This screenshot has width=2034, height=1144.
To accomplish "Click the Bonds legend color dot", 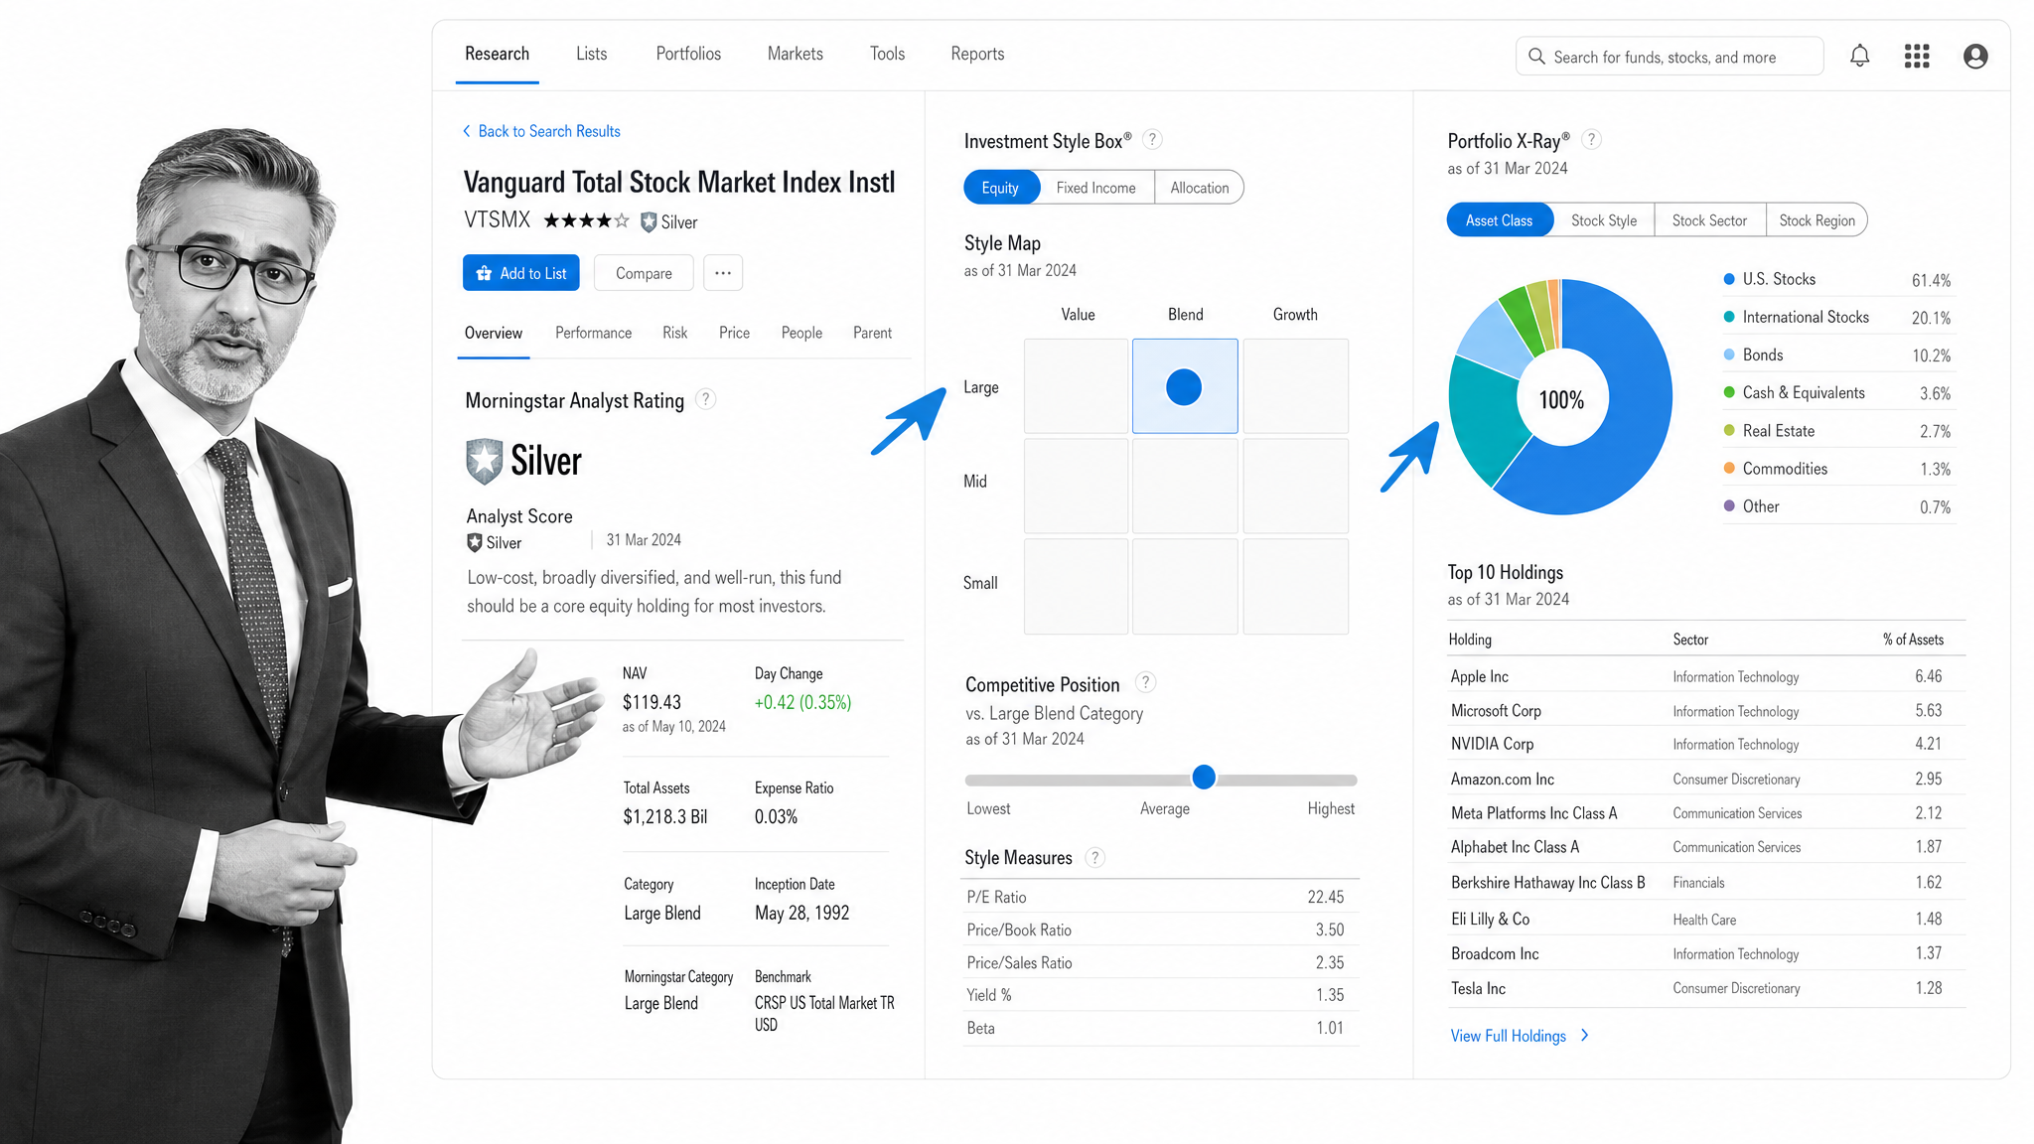I will pyautogui.click(x=1729, y=355).
